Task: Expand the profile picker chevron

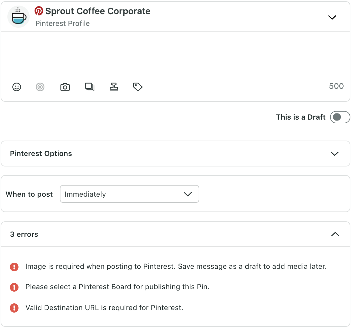Action: [332, 17]
